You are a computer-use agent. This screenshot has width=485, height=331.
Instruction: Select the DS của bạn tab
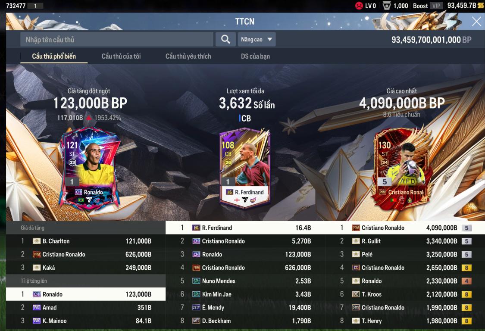pos(255,56)
